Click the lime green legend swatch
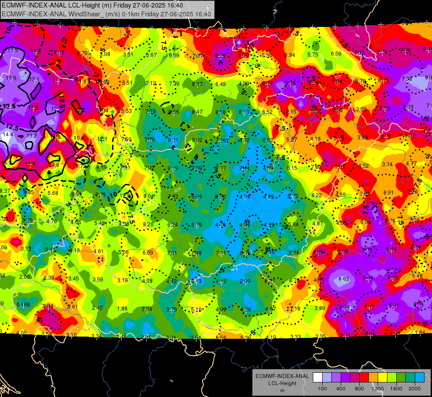 392,378
